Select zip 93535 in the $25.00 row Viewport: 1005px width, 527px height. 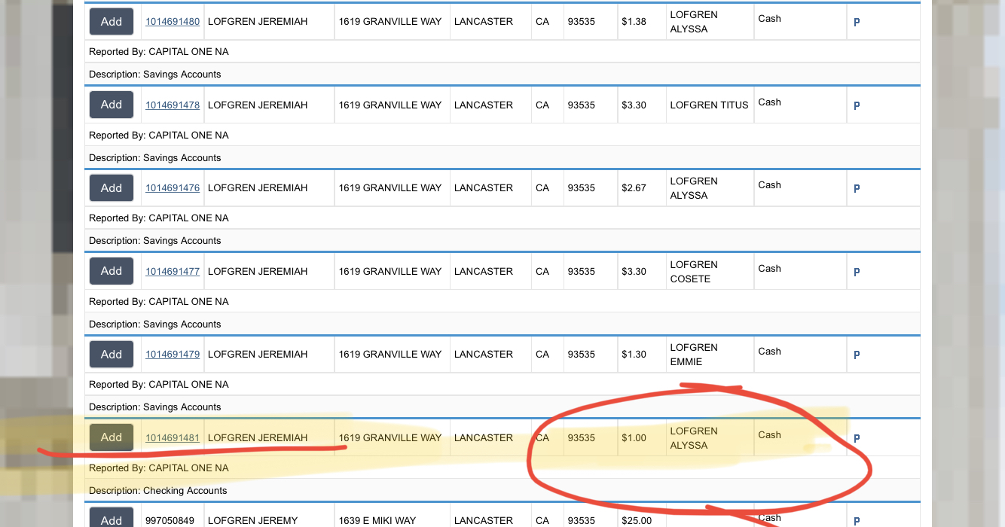tap(582, 521)
